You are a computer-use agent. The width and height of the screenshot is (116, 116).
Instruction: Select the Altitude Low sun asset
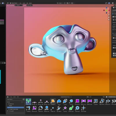pyautogui.click(x=47, y=101)
